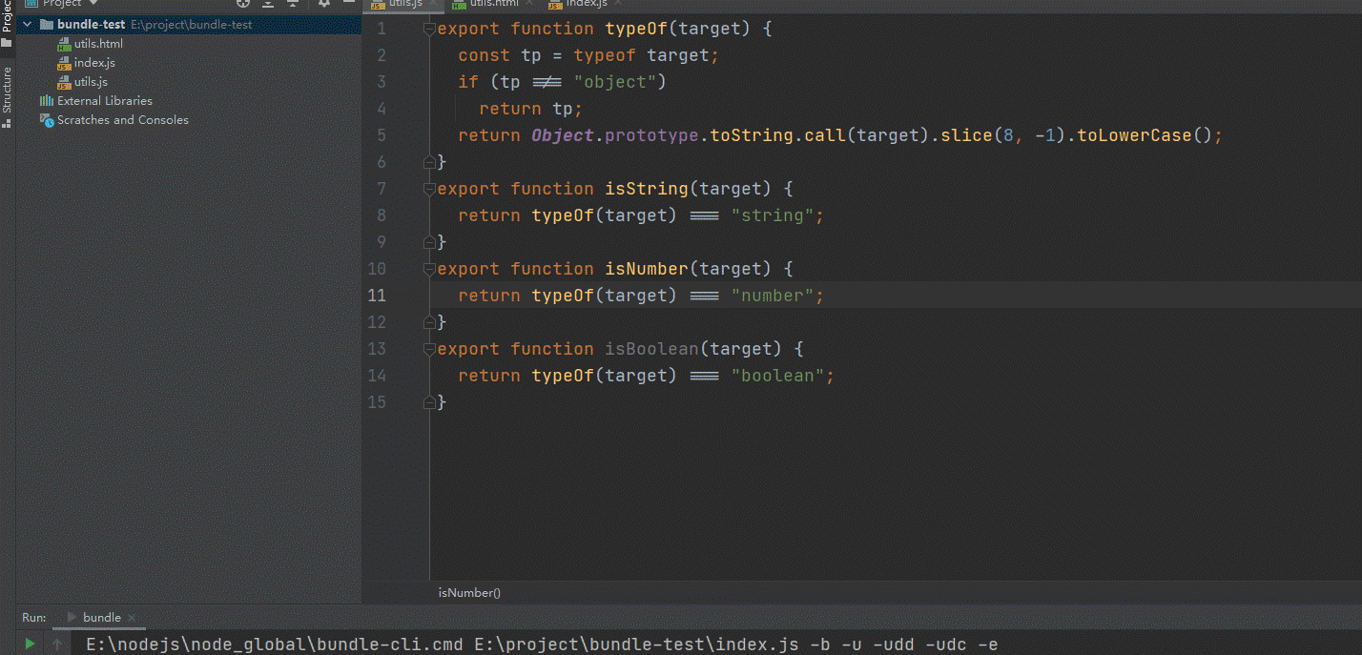Click isNumber() breadcrumb
The width and height of the screenshot is (1362, 655).
(x=469, y=593)
